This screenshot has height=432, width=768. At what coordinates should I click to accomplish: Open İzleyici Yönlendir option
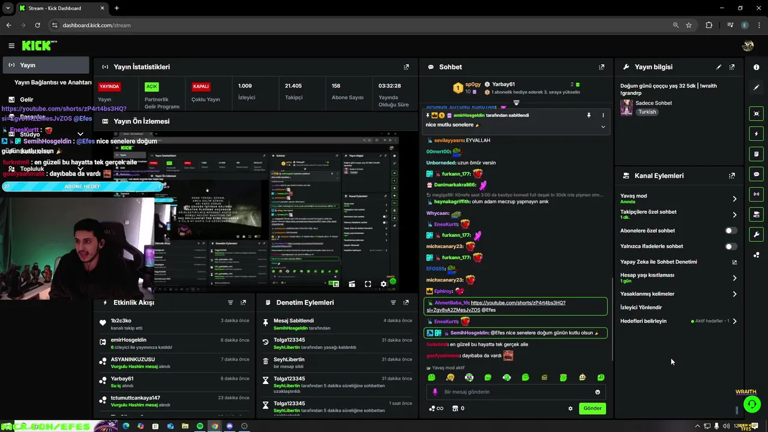tap(641, 308)
